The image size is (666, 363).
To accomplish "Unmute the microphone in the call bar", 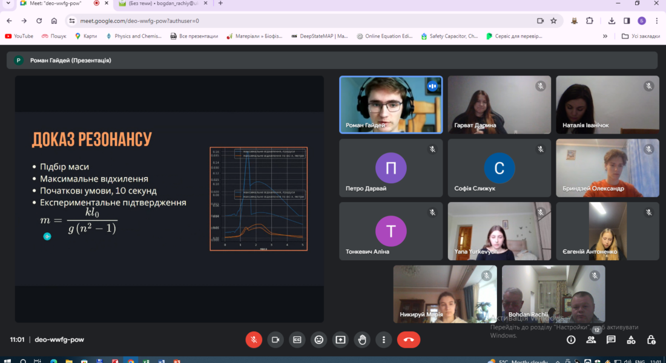I will (x=254, y=339).
